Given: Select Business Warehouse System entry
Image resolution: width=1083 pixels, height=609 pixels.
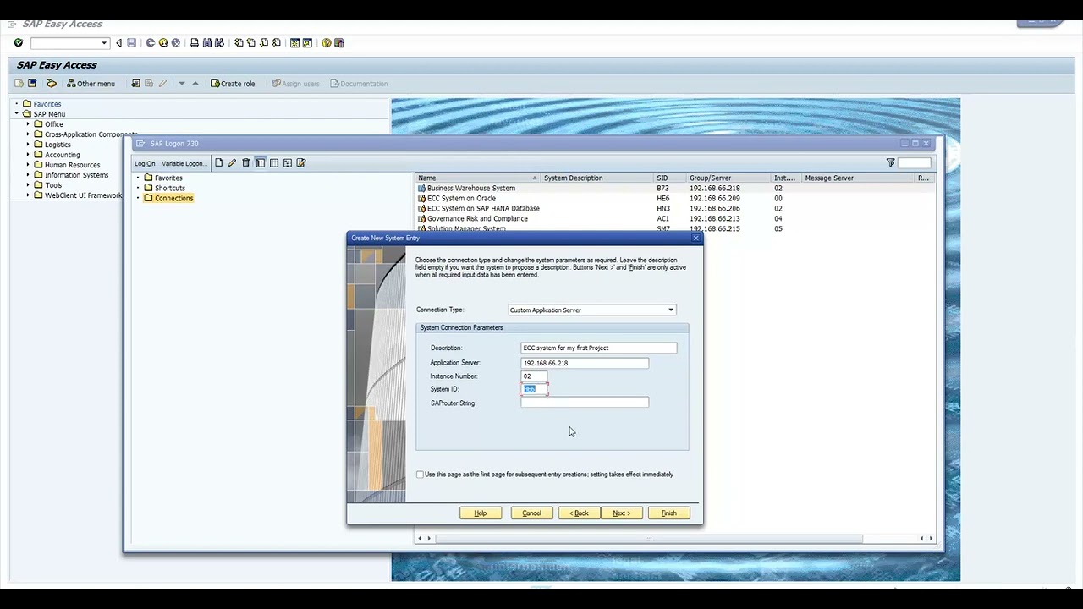Looking at the screenshot, I should [470, 188].
